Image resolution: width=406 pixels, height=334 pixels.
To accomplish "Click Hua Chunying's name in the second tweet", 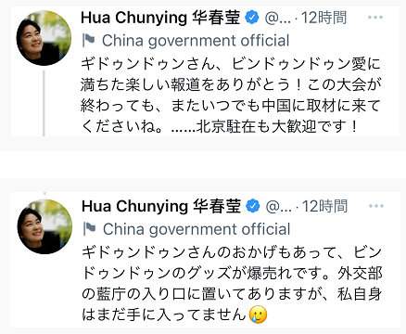I will 161,206.
